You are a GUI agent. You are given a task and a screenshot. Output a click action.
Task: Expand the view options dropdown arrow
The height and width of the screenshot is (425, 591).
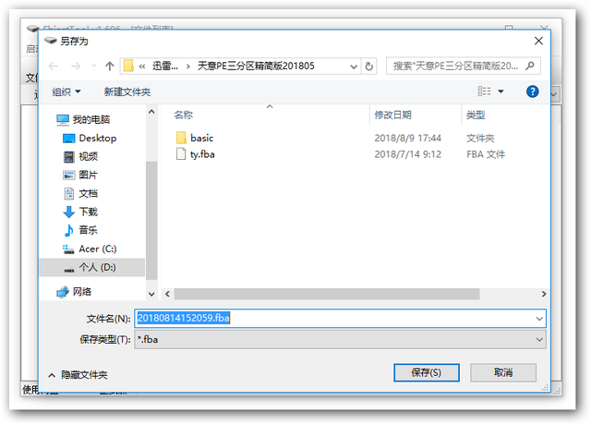[501, 91]
